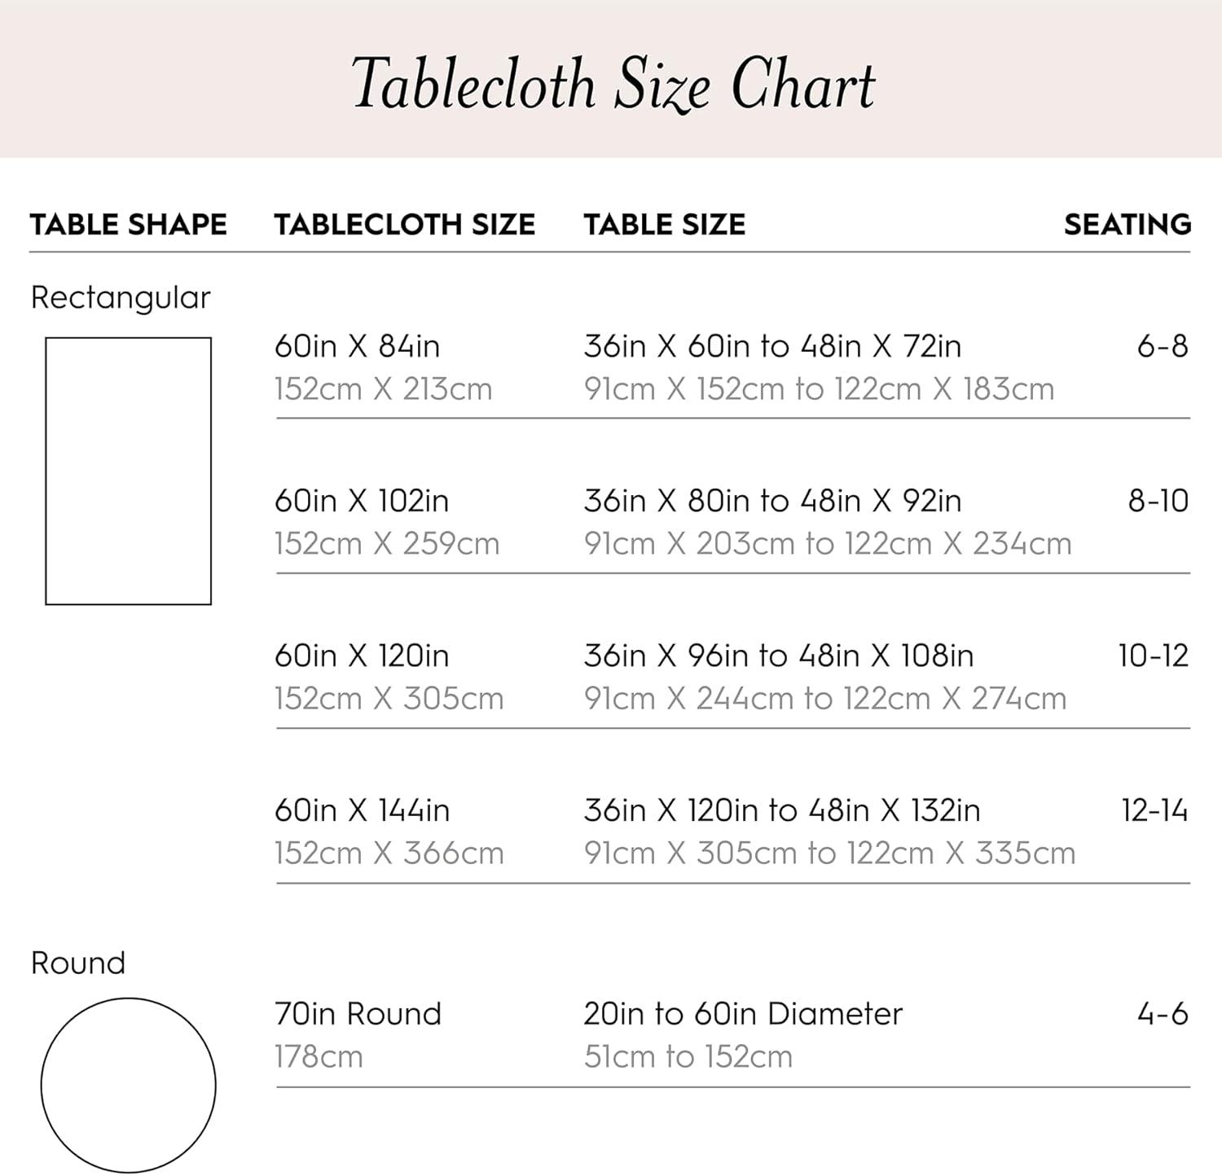Click the TABLE SIZE column header
This screenshot has width=1222, height=1176.
[664, 224]
